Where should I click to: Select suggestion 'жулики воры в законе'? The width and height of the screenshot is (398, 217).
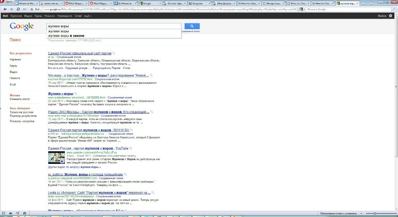tap(66, 36)
